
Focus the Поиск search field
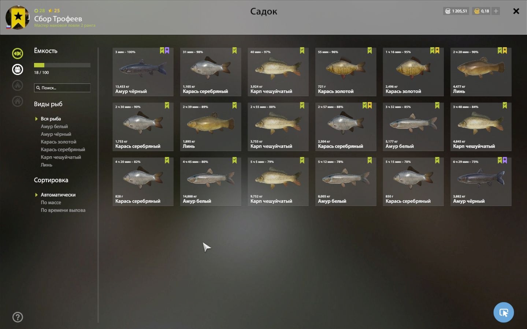pyautogui.click(x=62, y=88)
